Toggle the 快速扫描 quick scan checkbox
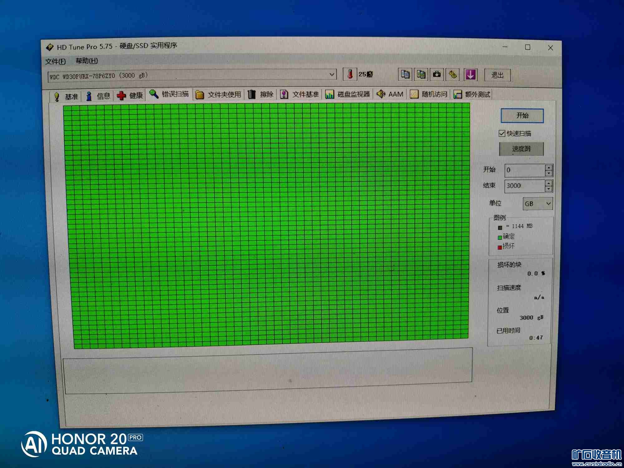 pyautogui.click(x=502, y=134)
